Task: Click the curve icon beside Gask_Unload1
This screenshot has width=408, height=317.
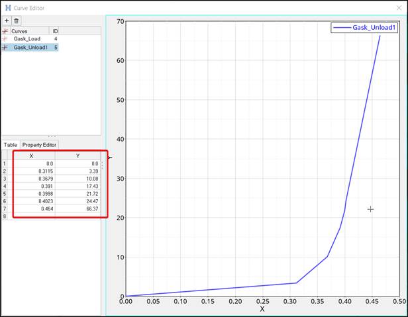Action: [x=5, y=48]
